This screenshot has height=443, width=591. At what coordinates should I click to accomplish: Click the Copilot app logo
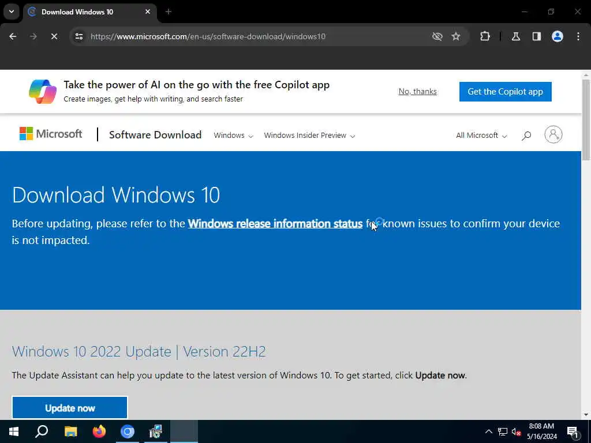[43, 92]
